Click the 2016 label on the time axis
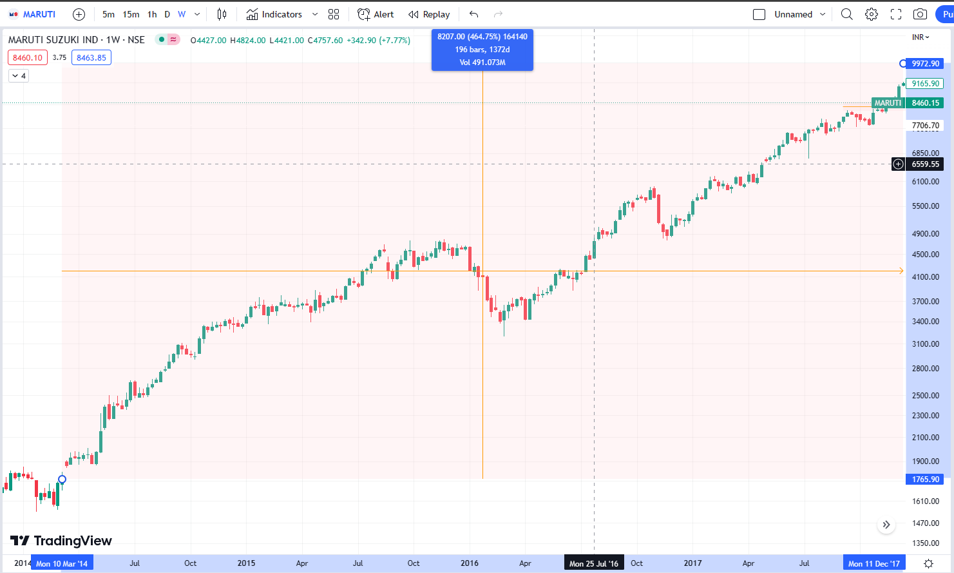Viewport: 954px width, 573px height. pos(470,563)
